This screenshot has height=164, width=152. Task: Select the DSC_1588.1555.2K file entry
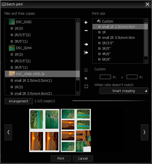40,74
